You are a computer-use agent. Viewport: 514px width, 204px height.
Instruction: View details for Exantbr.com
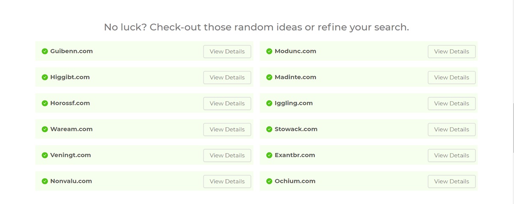[x=451, y=155]
